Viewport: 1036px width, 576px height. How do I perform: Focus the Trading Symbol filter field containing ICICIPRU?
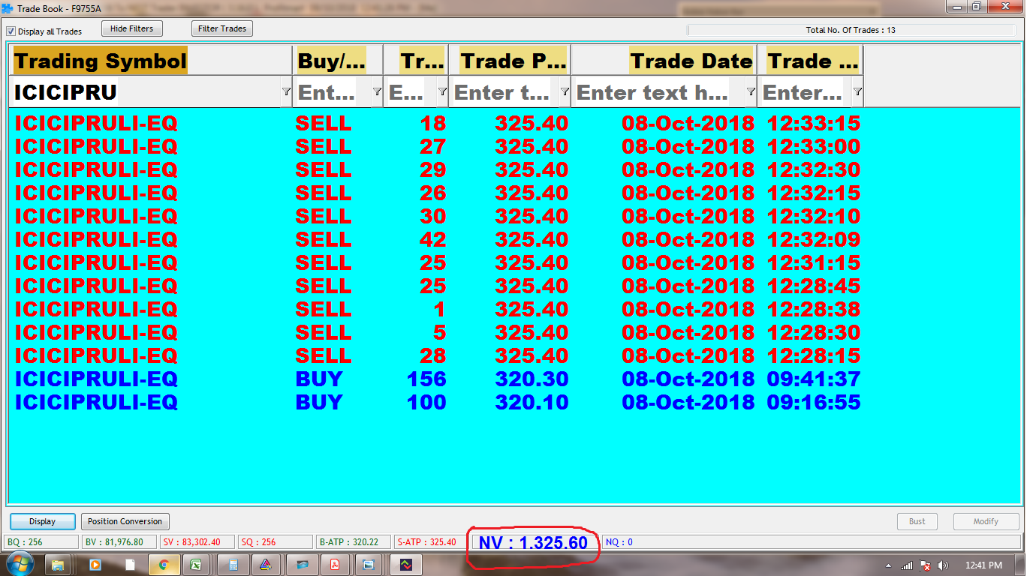[146, 92]
